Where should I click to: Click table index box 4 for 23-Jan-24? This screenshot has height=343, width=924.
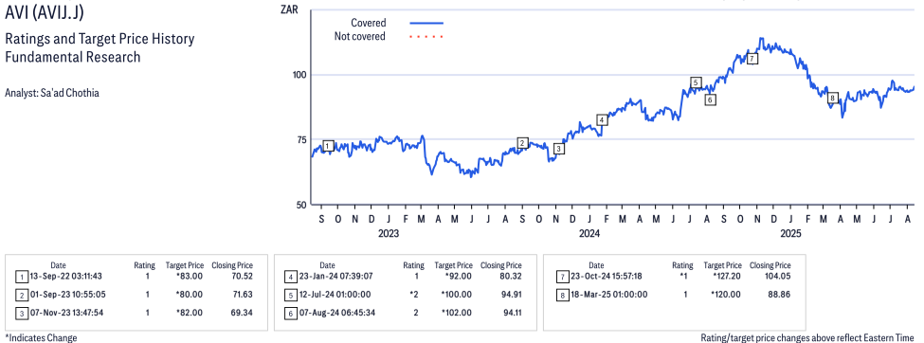pos(290,277)
